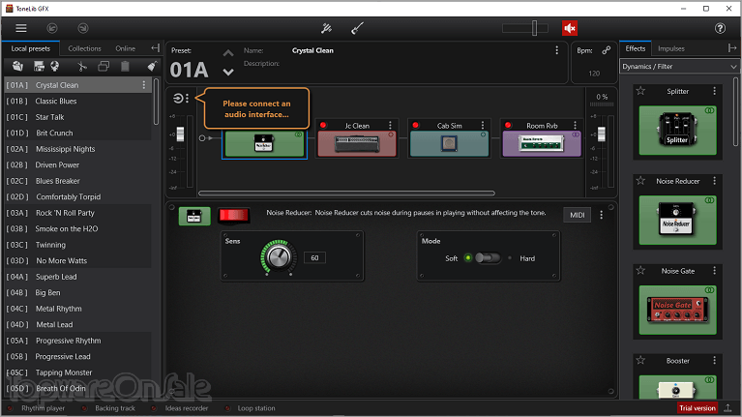742x417 pixels.
Task: Select the Noise Reducer pedal in the chain
Action: pyautogui.click(x=264, y=144)
